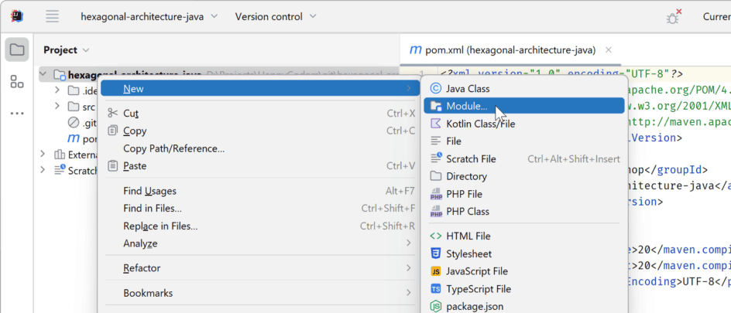Toggle the Project tool window folder icon

17,50
